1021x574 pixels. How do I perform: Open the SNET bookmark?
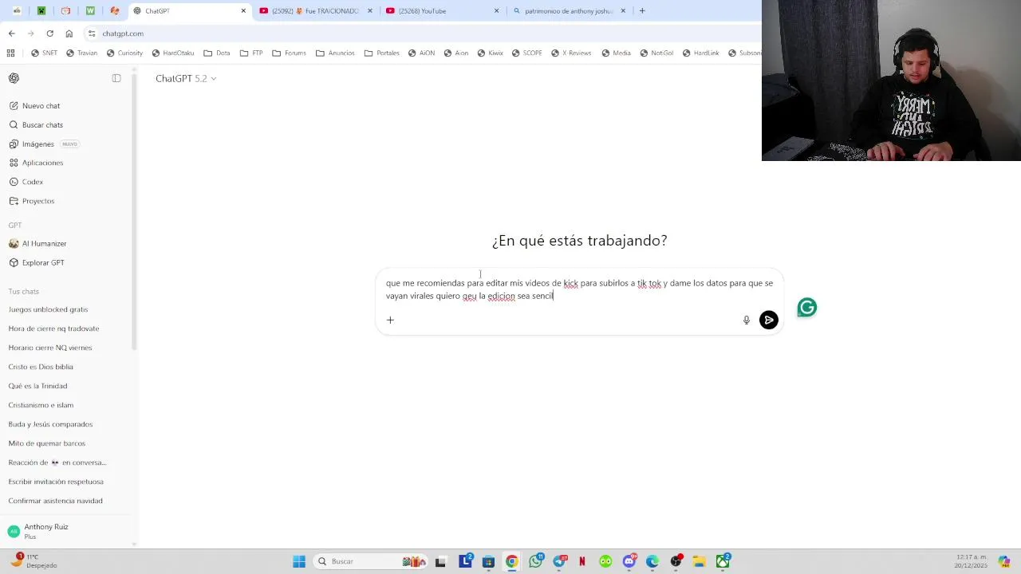tap(44, 53)
